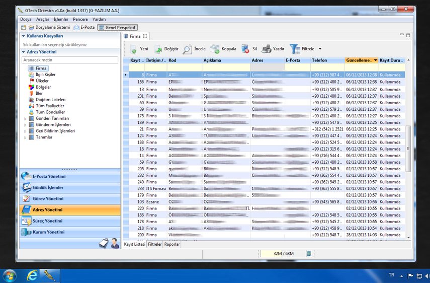Run garbage collector trash icon beside memory bar
Image resolution: width=430 pixels, height=283 pixels.
pyautogui.click(x=309, y=254)
